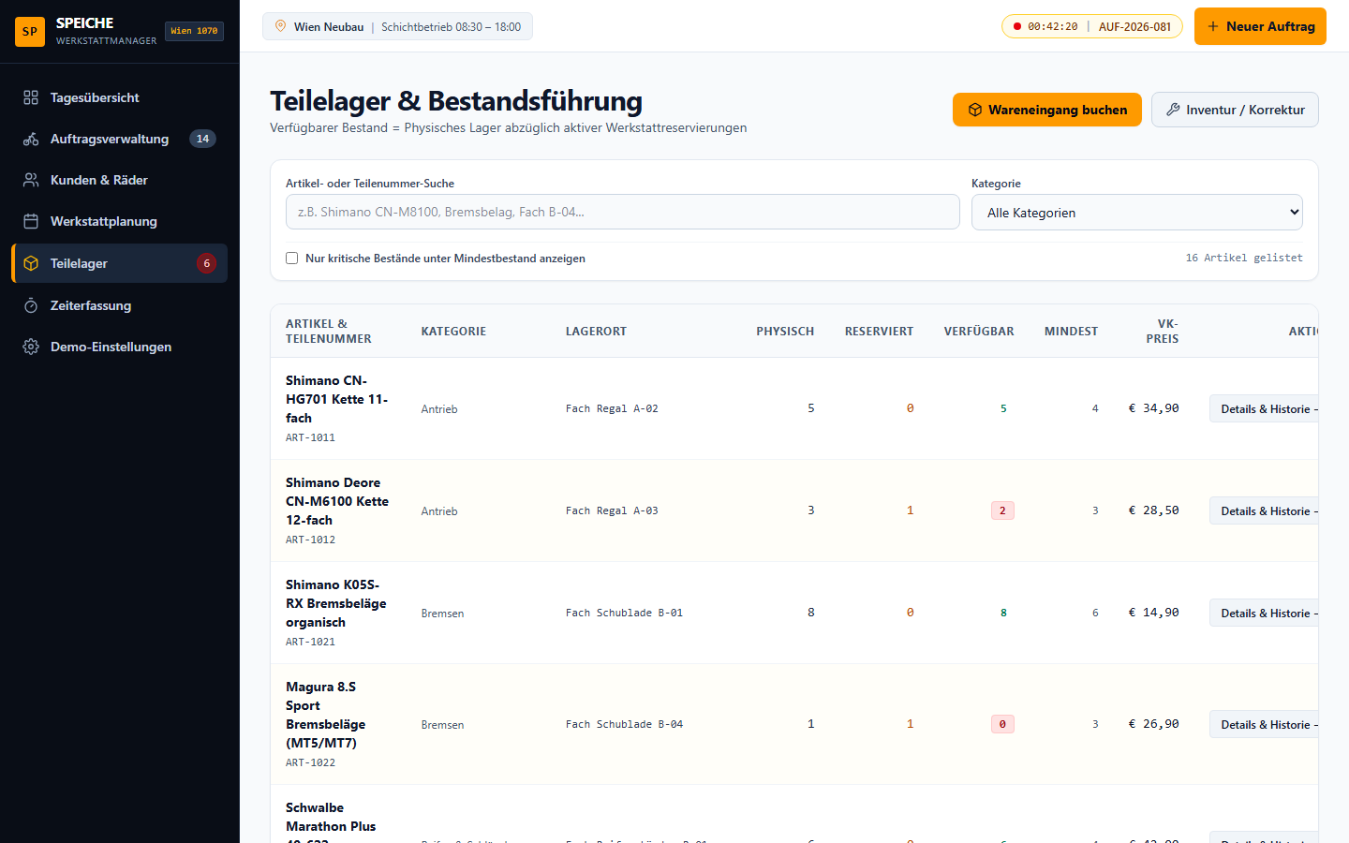This screenshot has height=843, width=1349.
Task: Click Fach Schublade B-04 cell
Action: [624, 724]
